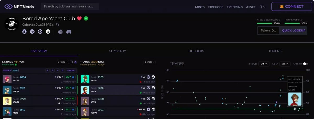Select sweep quantity 5

(x=62, y=70)
